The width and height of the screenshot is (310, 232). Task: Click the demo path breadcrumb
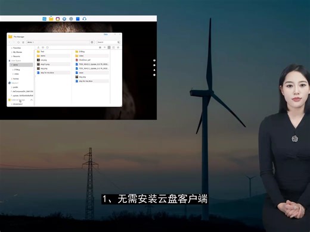coord(30,42)
